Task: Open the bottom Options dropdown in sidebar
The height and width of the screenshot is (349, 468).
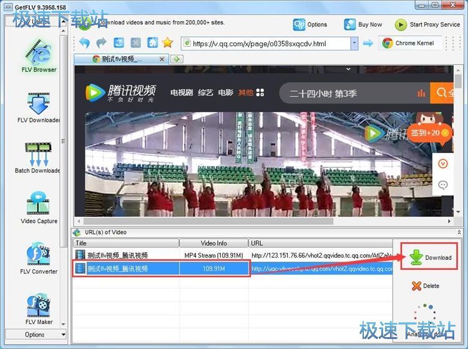Action: pos(36,335)
